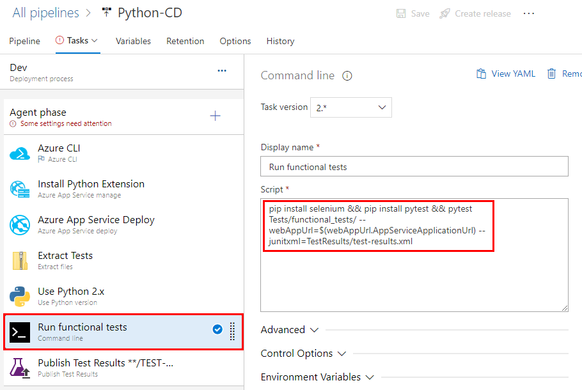Click the Use Python 2.x icon

pos(20,296)
